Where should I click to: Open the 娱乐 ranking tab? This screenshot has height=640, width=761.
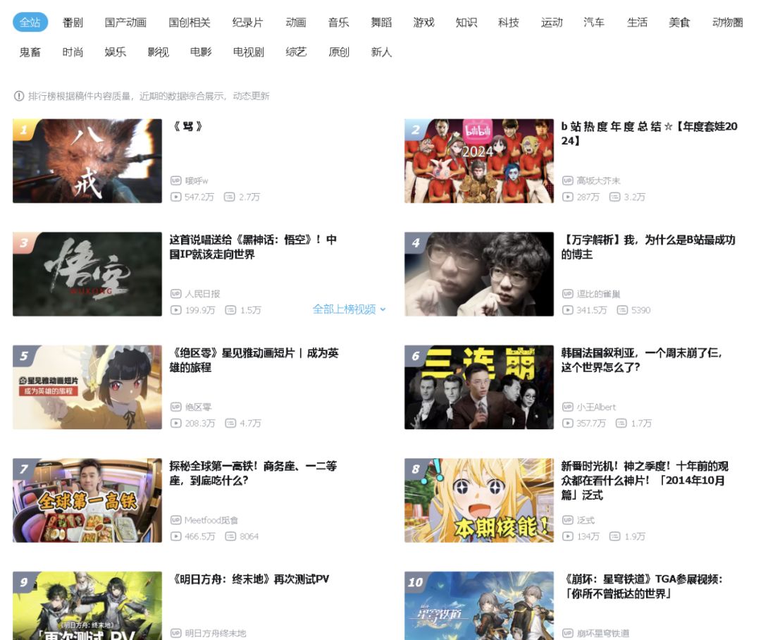pos(116,52)
